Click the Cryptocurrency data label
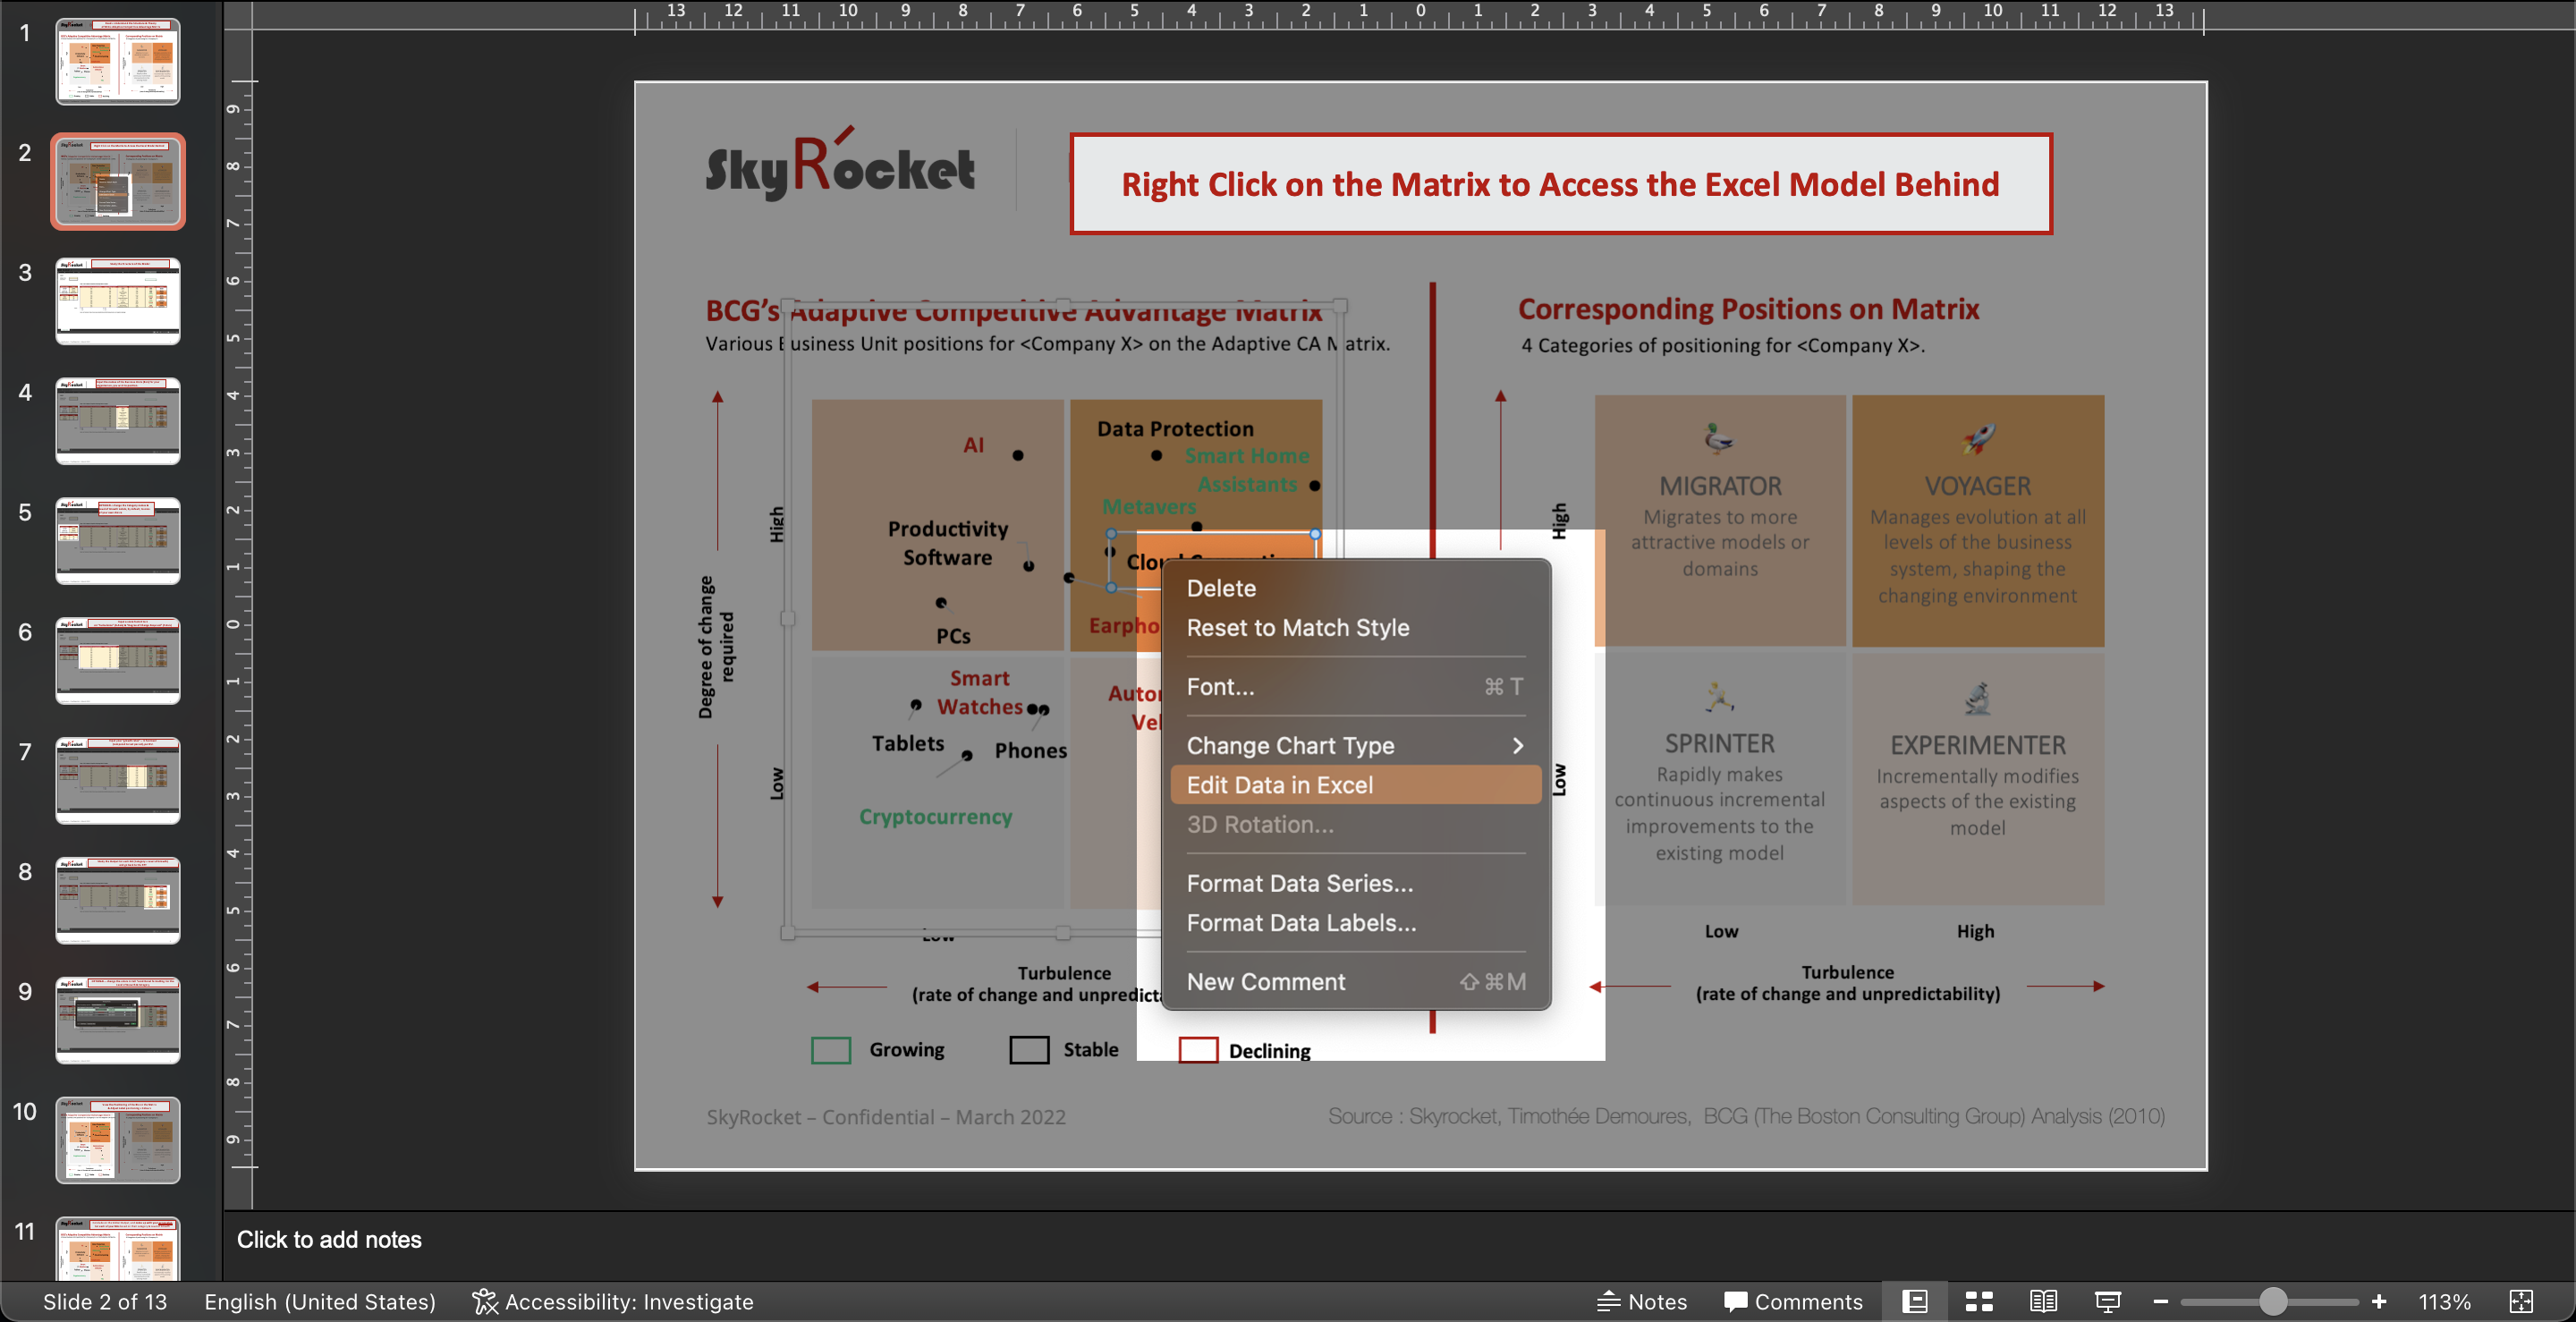The image size is (2576, 1322). pos(935,817)
